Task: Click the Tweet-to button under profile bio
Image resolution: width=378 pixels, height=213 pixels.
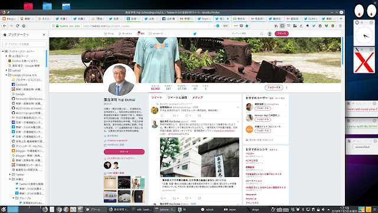Action: click(124, 151)
